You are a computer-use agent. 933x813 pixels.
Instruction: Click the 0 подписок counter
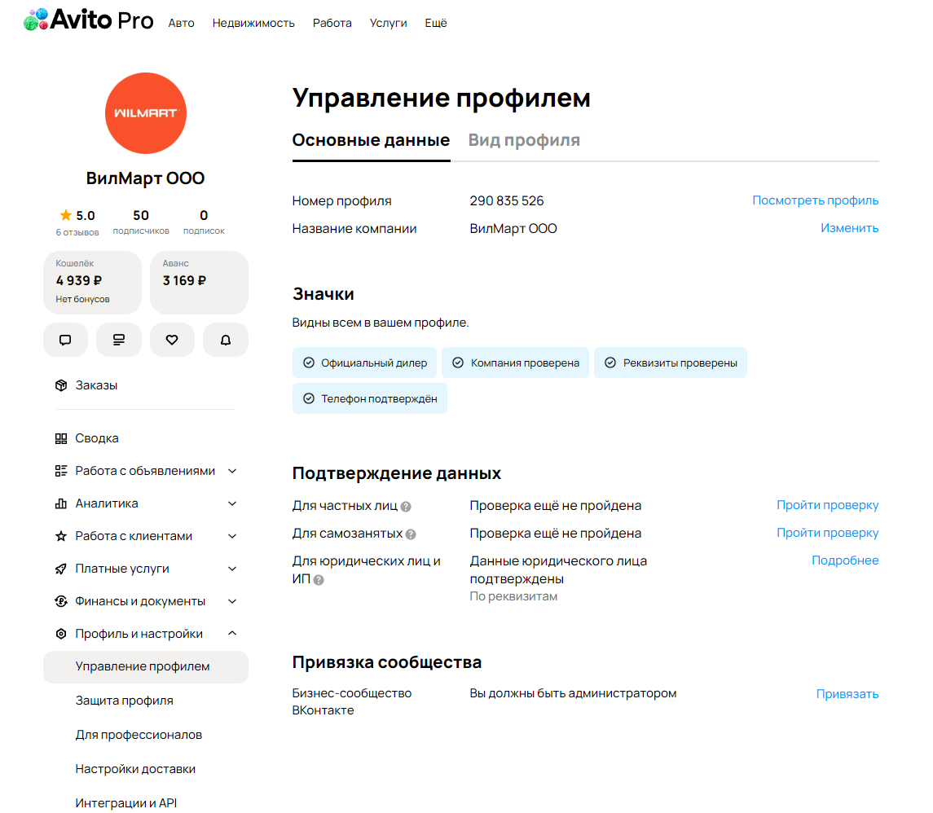pos(204,222)
